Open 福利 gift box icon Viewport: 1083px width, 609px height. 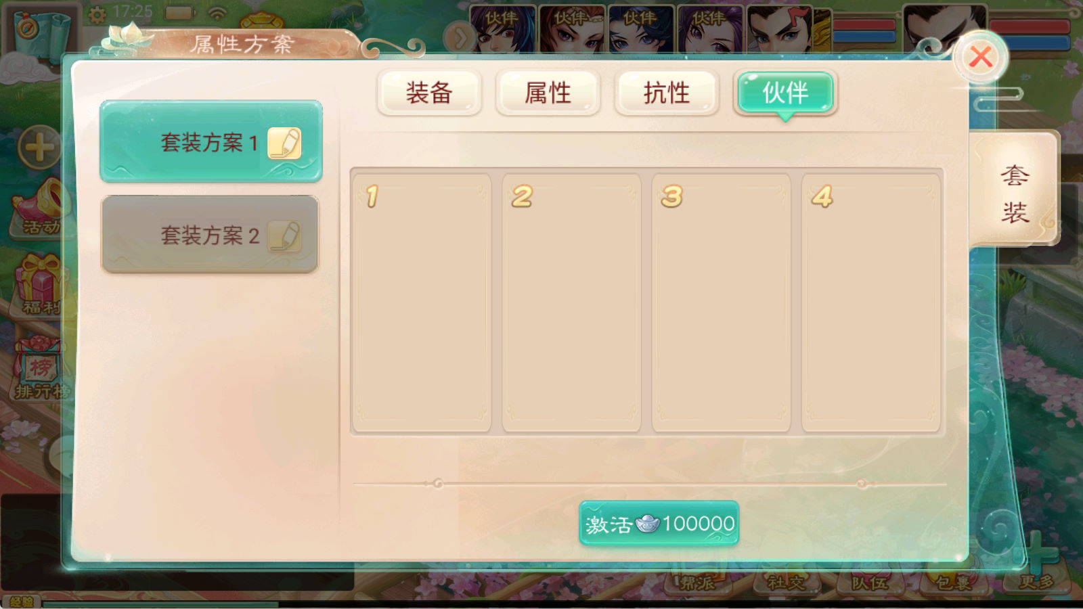coord(39,286)
